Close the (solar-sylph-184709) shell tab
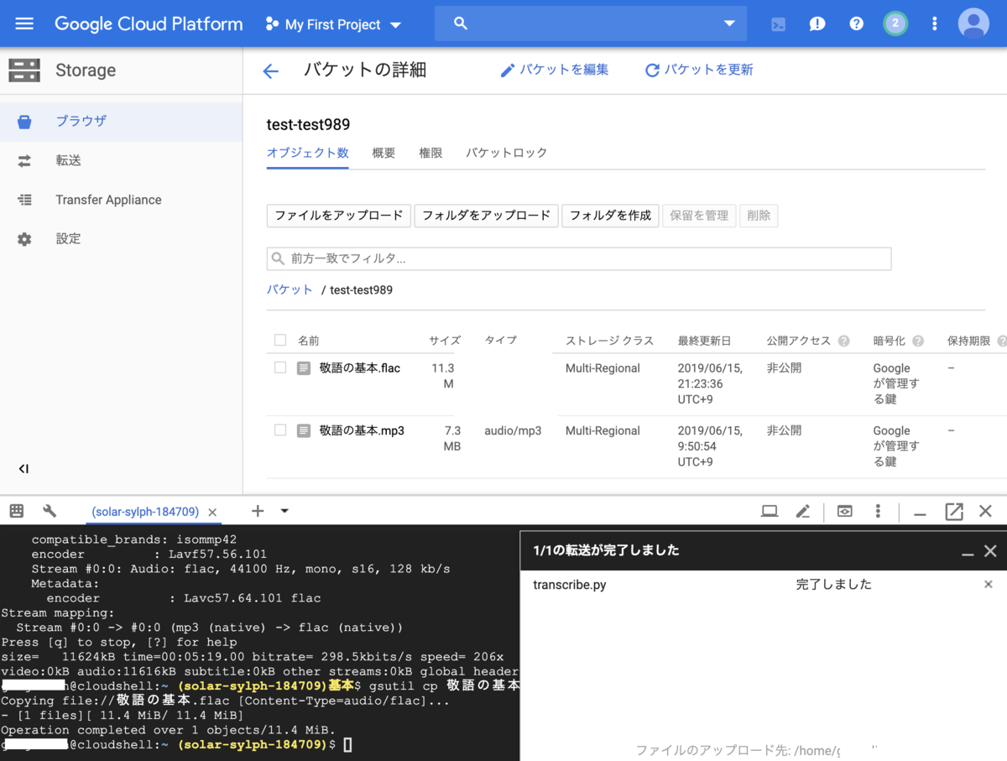This screenshot has height=761, width=1007. [212, 512]
